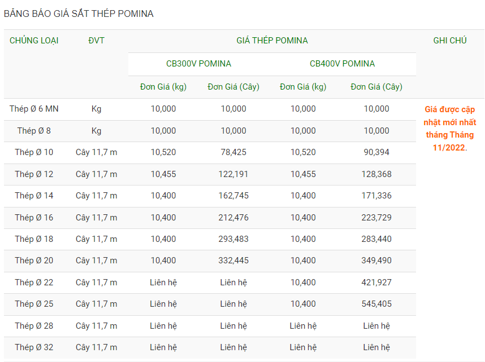Select the row label "Thép Ø 12"
Image resolution: width=485 pixels, height=362 pixels.
pyautogui.click(x=34, y=174)
